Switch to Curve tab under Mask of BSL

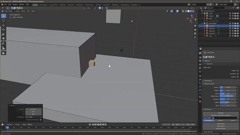coord(232,121)
